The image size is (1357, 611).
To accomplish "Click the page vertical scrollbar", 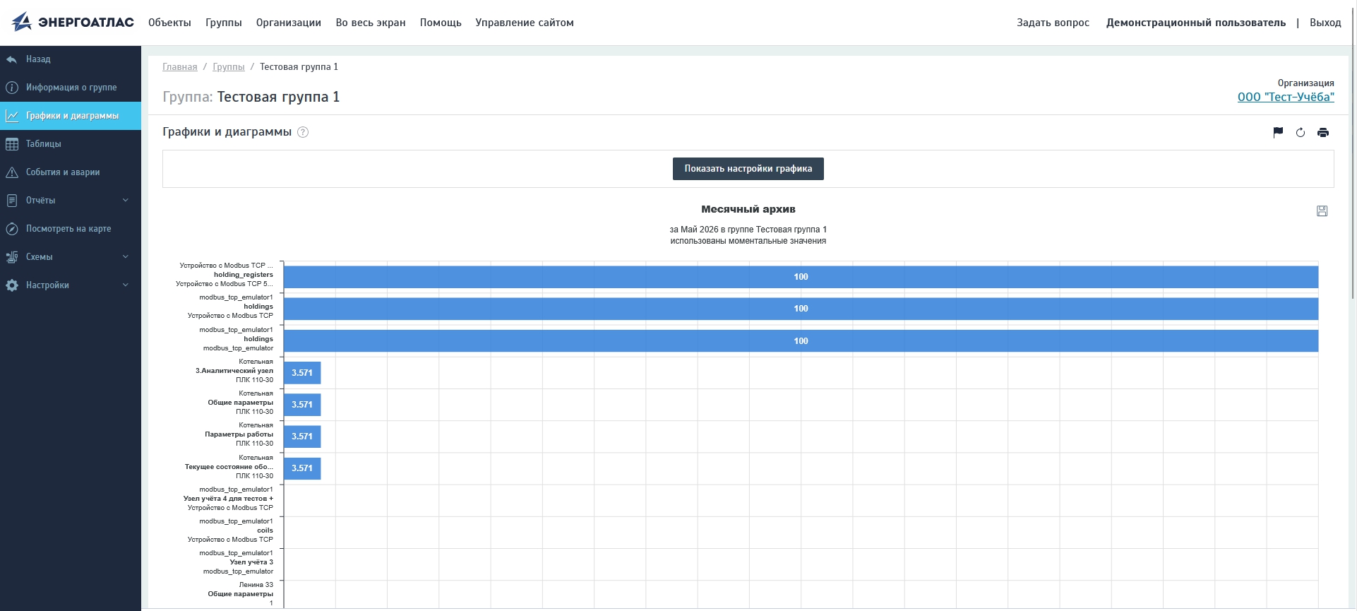I will (x=1353, y=152).
